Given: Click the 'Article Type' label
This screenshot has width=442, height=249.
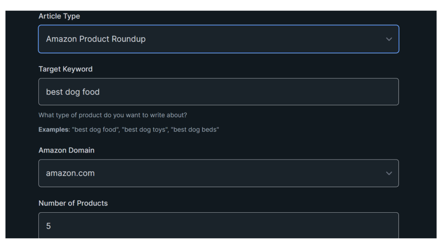Looking at the screenshot, I should point(59,16).
